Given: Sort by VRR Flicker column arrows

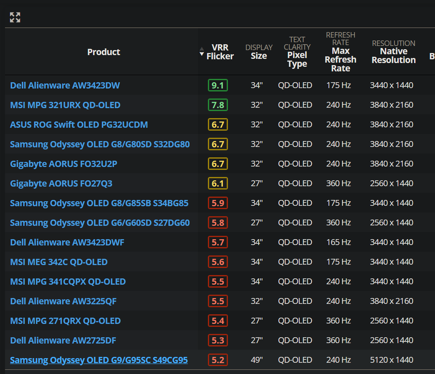Looking at the screenshot, I should click(202, 52).
